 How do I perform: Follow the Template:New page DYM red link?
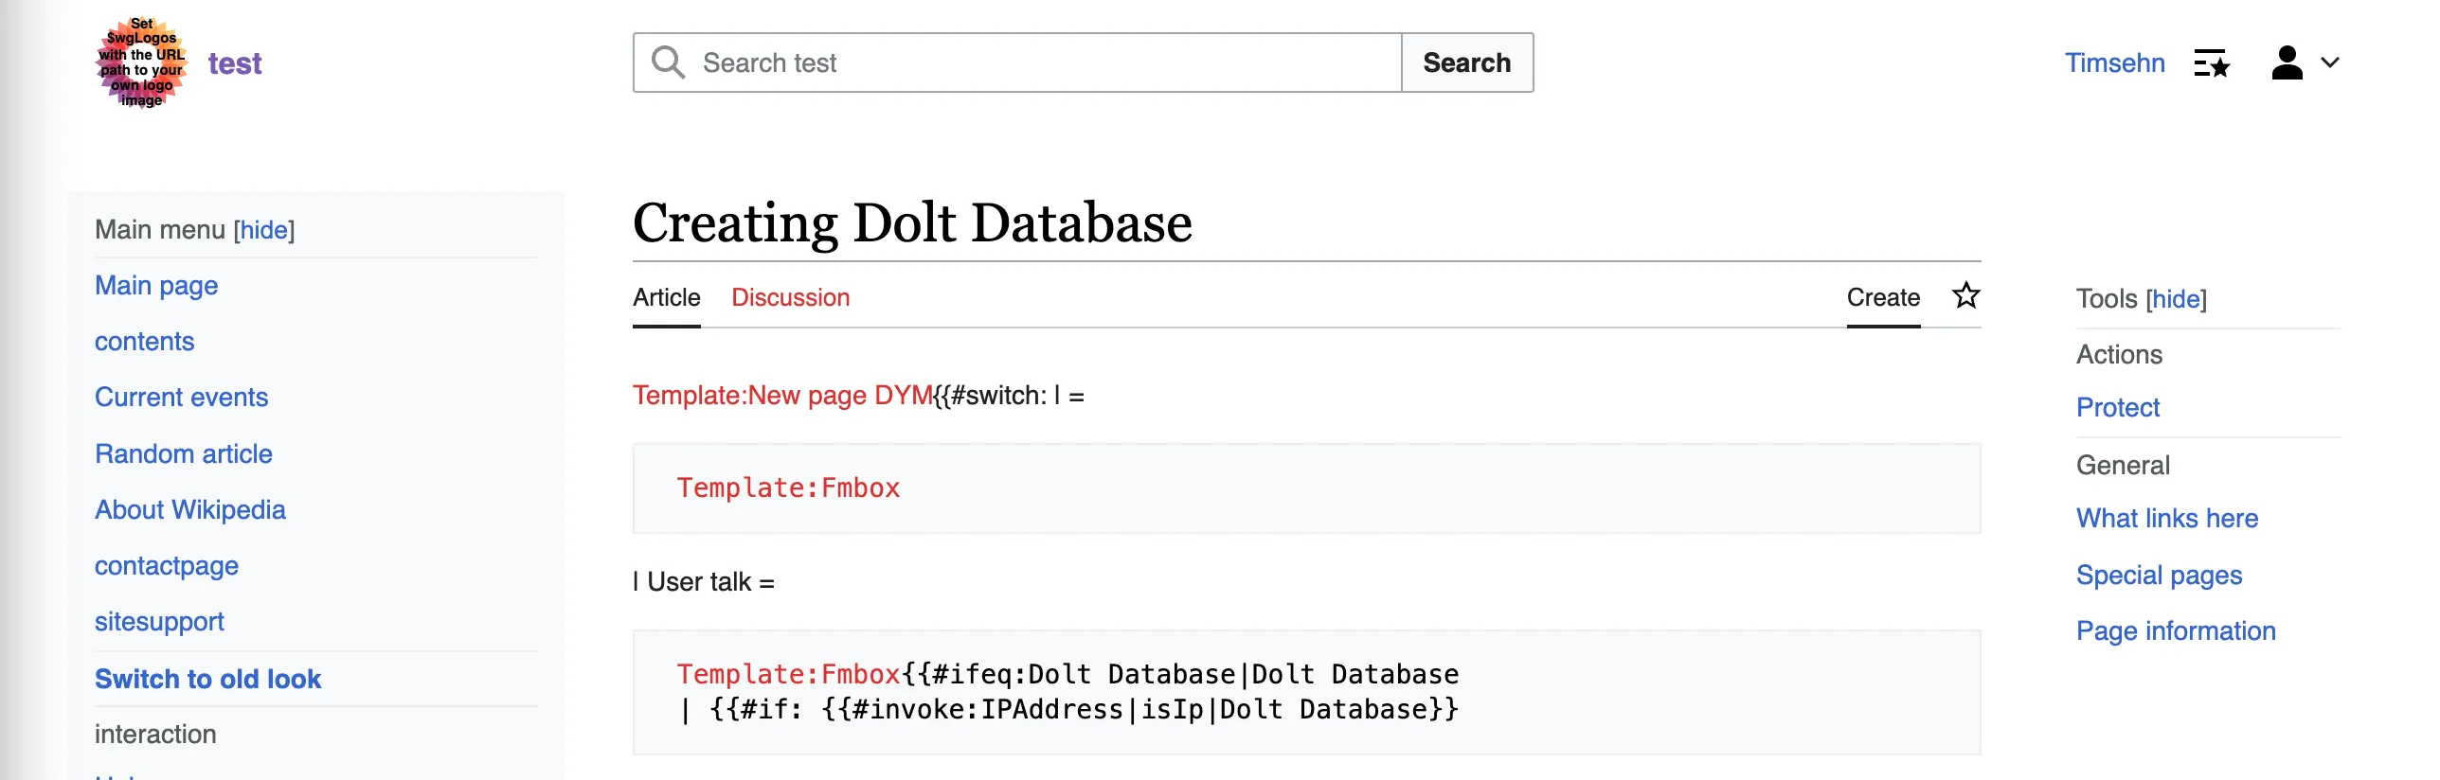click(x=782, y=396)
